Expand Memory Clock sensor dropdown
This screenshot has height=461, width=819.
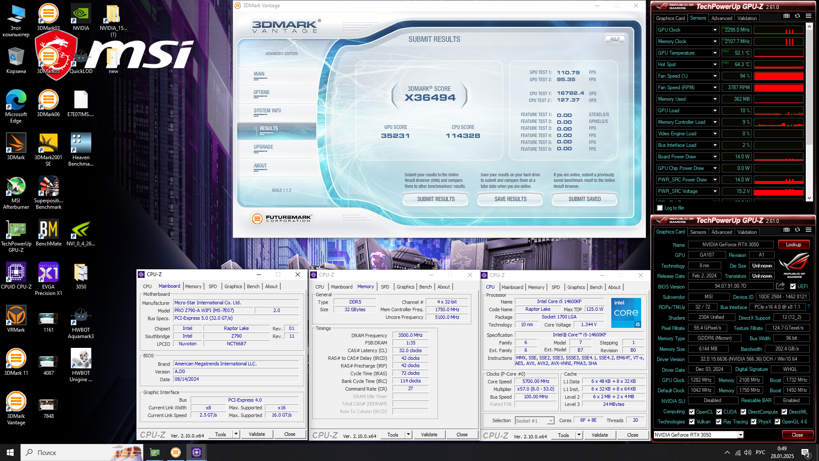715,41
